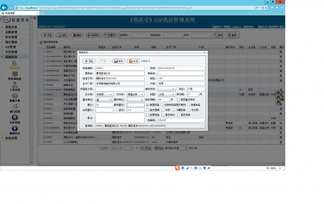Click 保存 floppy-disk button in dialog

pyautogui.click(x=118, y=61)
